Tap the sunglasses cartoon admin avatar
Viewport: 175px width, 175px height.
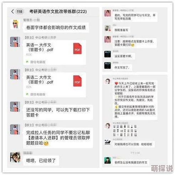click(15, 24)
